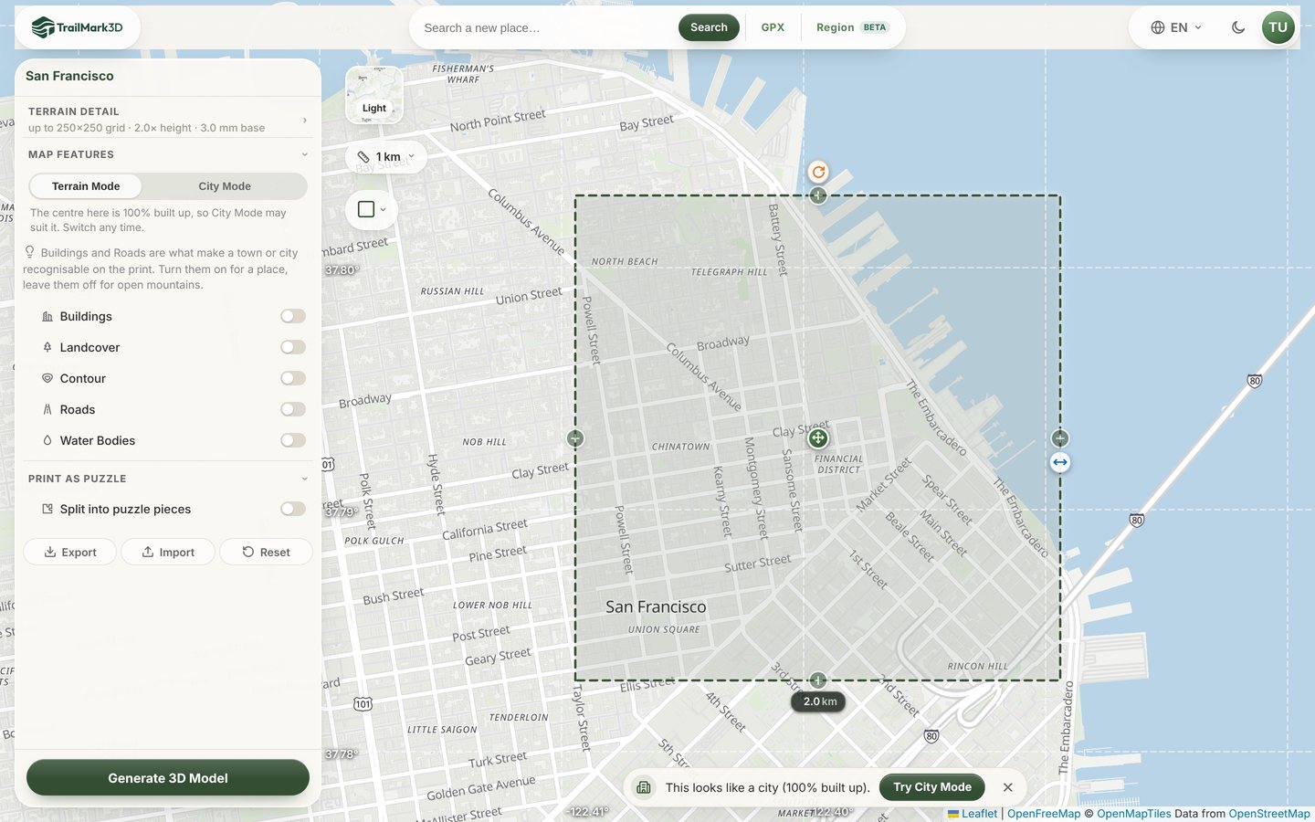Click the Reset button

[266, 552]
